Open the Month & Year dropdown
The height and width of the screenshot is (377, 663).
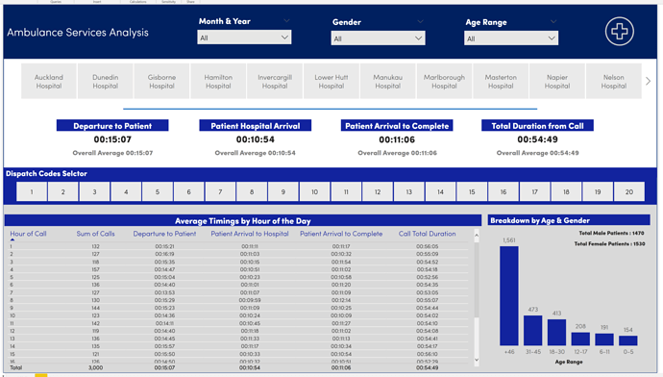244,38
